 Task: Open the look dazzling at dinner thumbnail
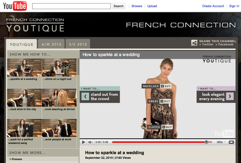point(59,98)
